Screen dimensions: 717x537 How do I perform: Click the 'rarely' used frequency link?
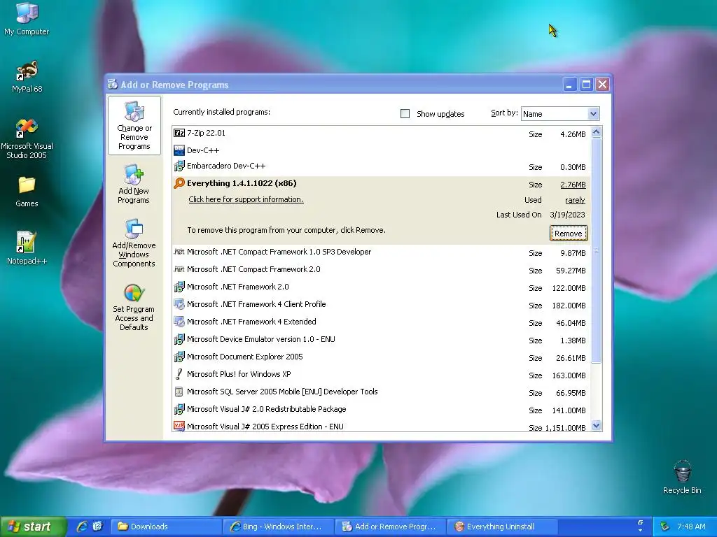tap(575, 200)
